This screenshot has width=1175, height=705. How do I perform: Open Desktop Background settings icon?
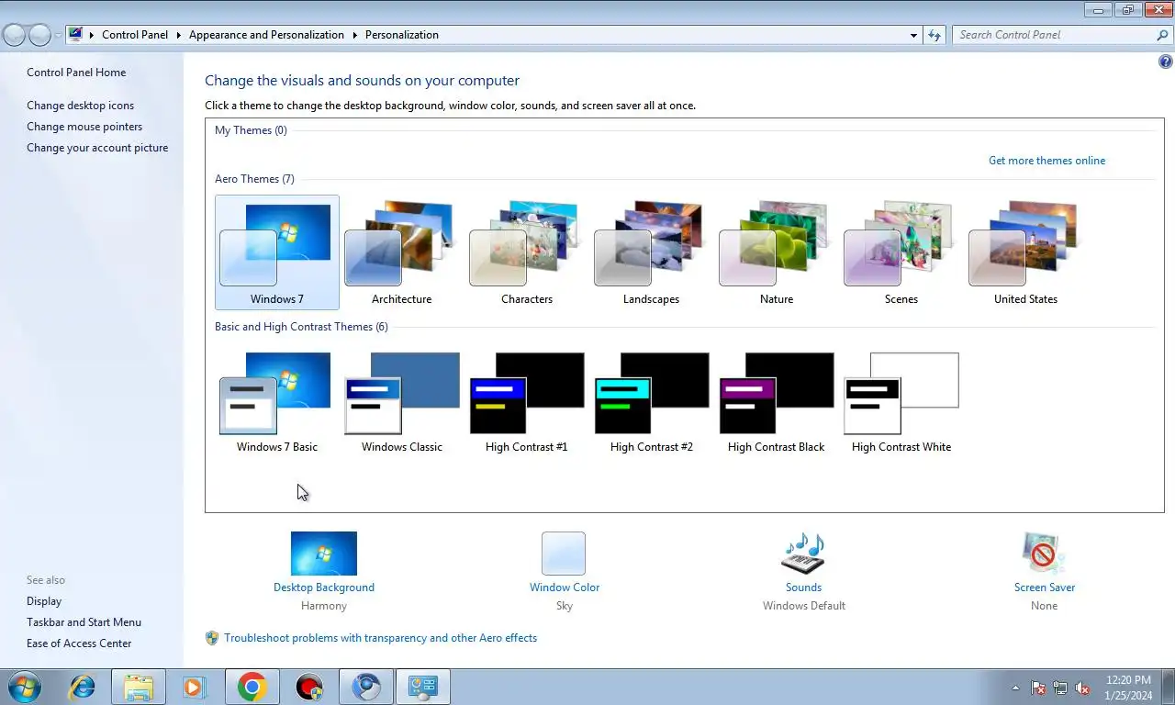coord(324,554)
